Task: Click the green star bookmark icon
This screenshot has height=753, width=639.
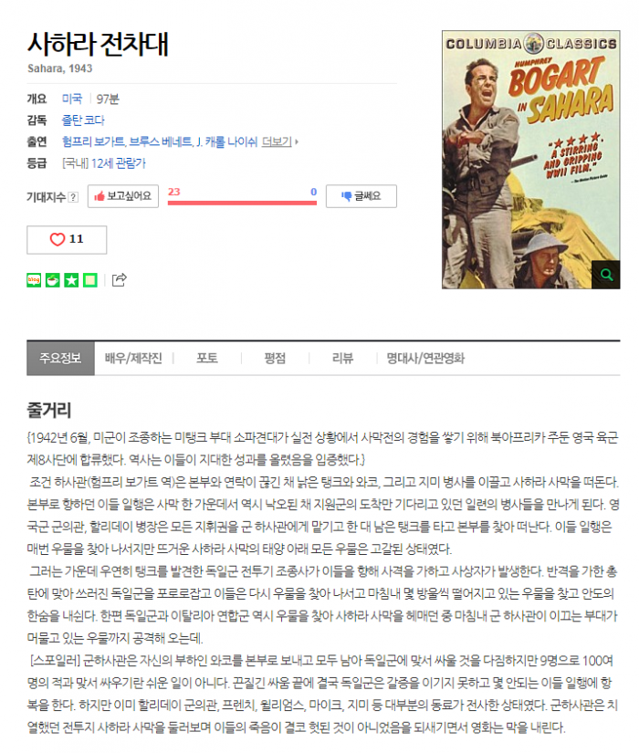Action: 71,280
